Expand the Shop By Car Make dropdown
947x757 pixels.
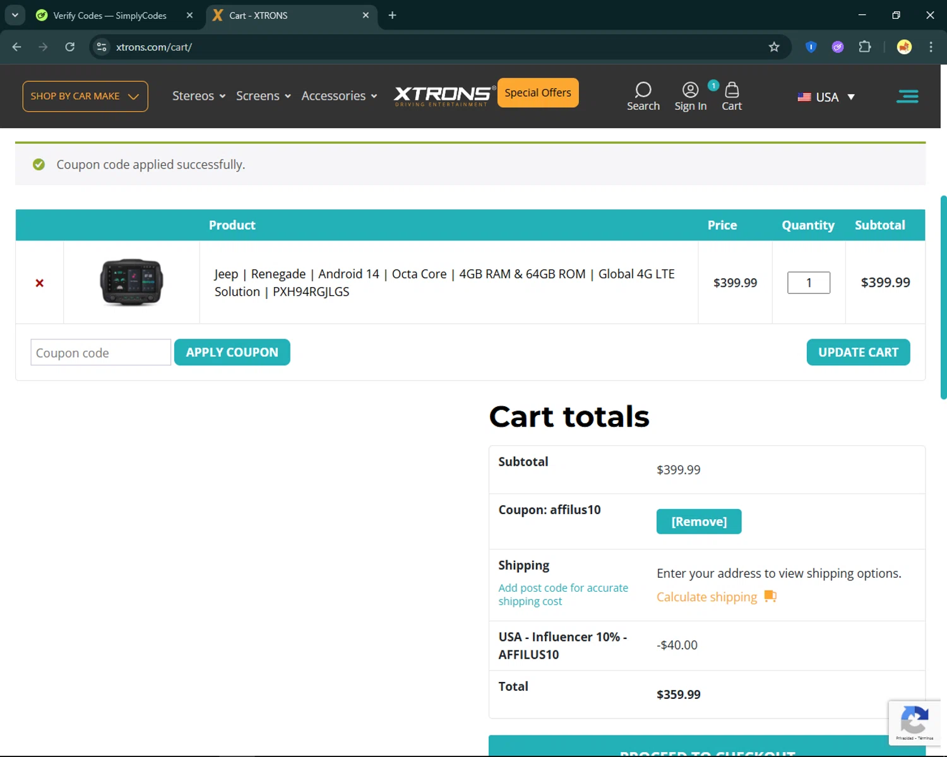pyautogui.click(x=85, y=97)
